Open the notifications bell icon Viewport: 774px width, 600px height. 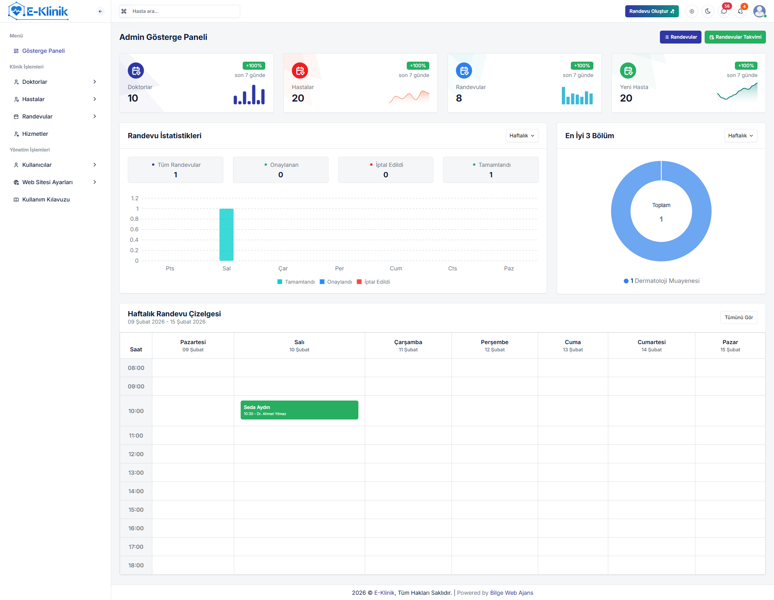740,11
